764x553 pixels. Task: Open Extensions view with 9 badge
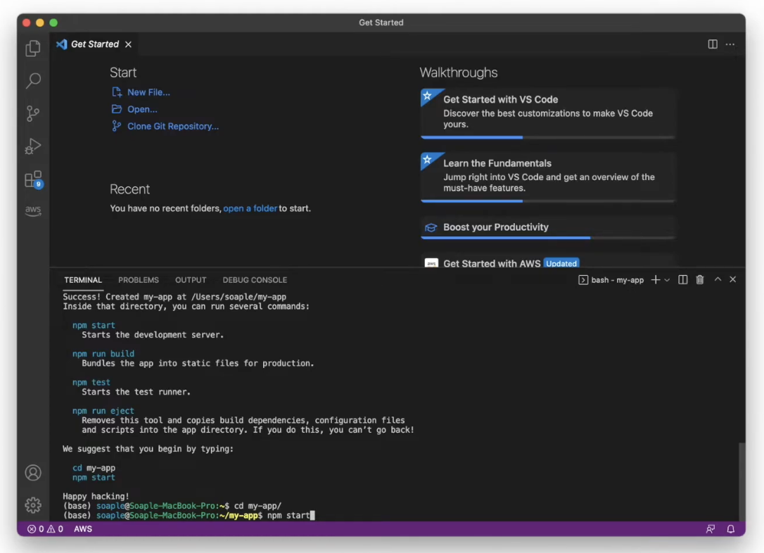tap(33, 179)
